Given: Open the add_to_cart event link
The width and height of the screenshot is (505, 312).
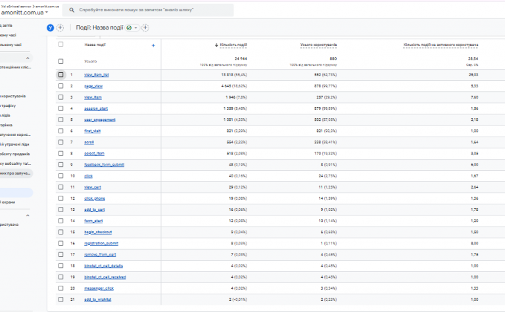Looking at the screenshot, I should point(94,210).
